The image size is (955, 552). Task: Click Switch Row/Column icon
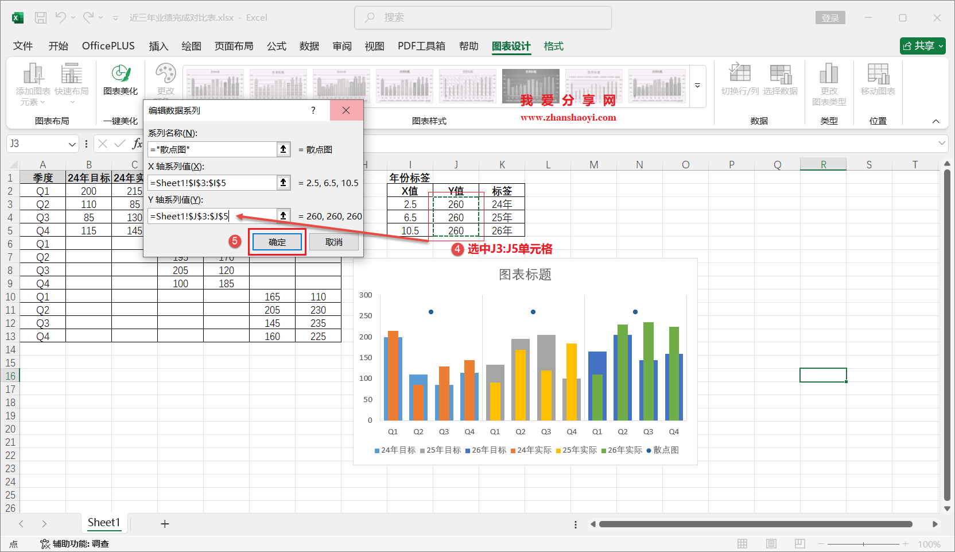point(740,80)
